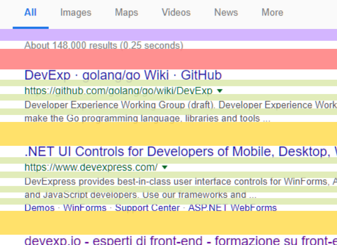This screenshot has height=245, width=337.
Task: Expand arrow next to devexpress.com URL
Action: coord(164,167)
